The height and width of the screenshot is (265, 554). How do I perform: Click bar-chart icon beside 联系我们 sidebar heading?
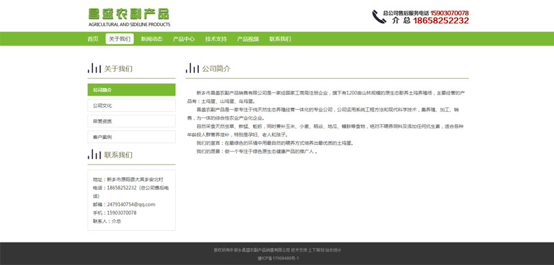[94, 154]
